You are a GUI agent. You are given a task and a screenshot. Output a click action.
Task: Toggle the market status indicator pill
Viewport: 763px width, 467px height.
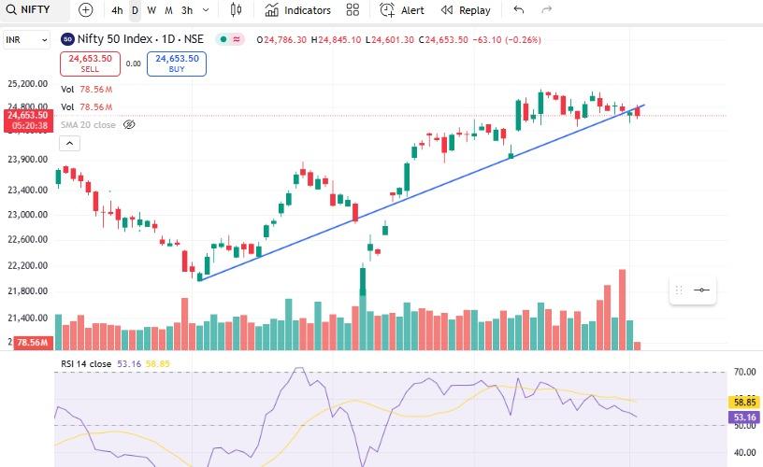coord(230,39)
